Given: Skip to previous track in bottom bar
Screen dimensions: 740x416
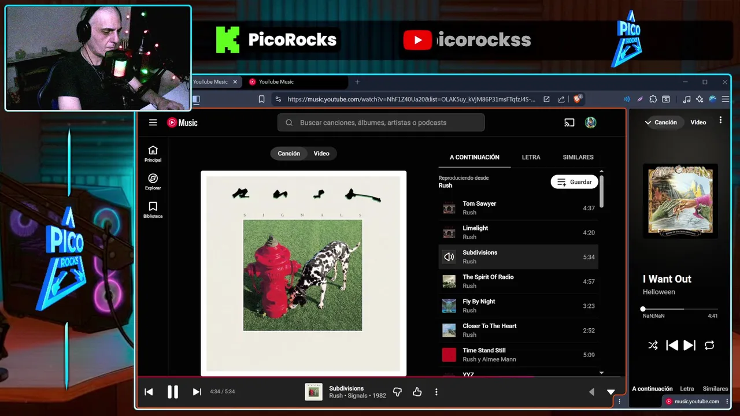Looking at the screenshot, I should [149, 392].
